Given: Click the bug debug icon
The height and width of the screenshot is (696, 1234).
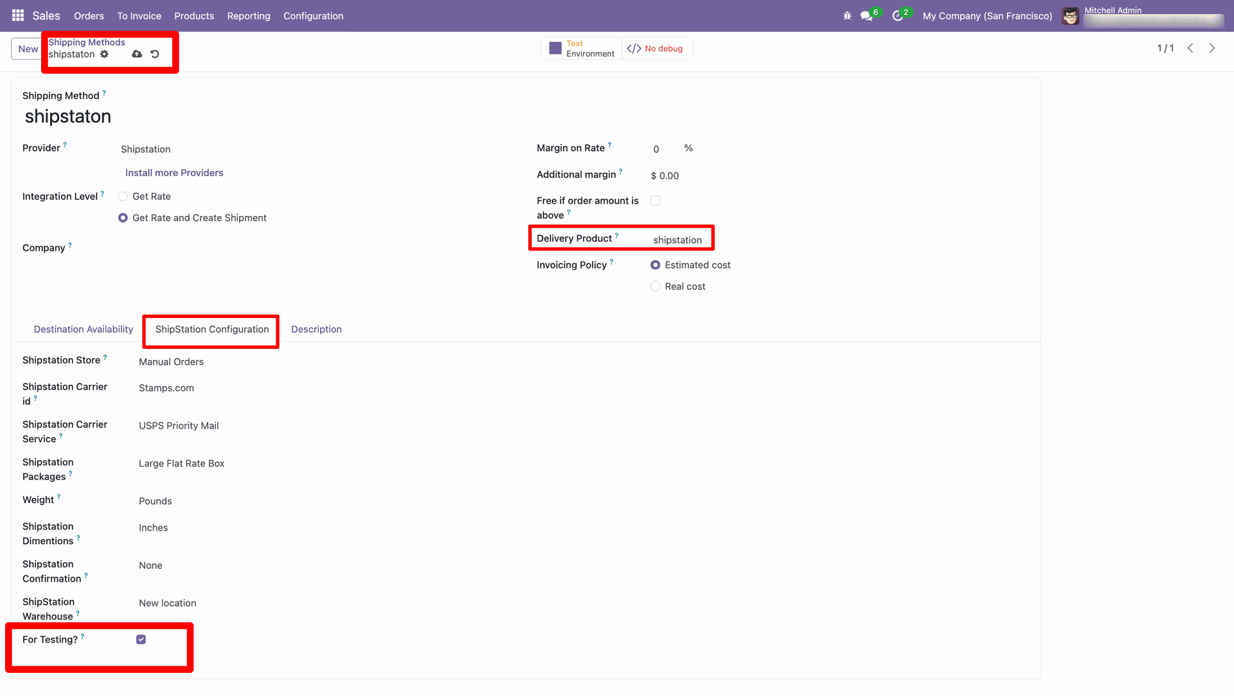Looking at the screenshot, I should (x=847, y=15).
